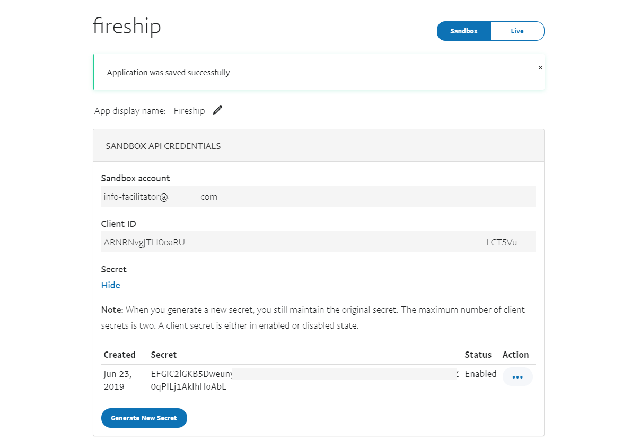Click the Enabled status of the secret
Viewport: 623px width, 440px height.
pos(480,374)
